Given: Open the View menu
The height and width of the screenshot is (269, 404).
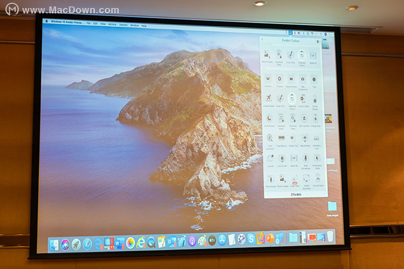Looking at the screenshot, I should 103,24.
